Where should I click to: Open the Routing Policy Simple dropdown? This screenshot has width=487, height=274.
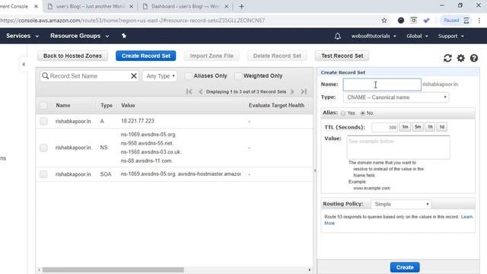point(401,204)
